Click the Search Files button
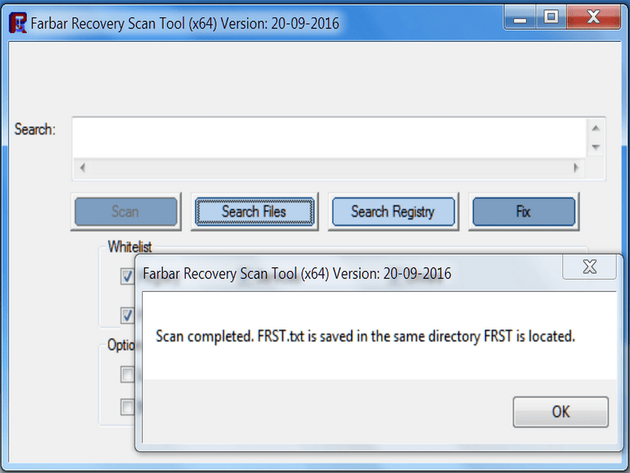 (x=254, y=211)
